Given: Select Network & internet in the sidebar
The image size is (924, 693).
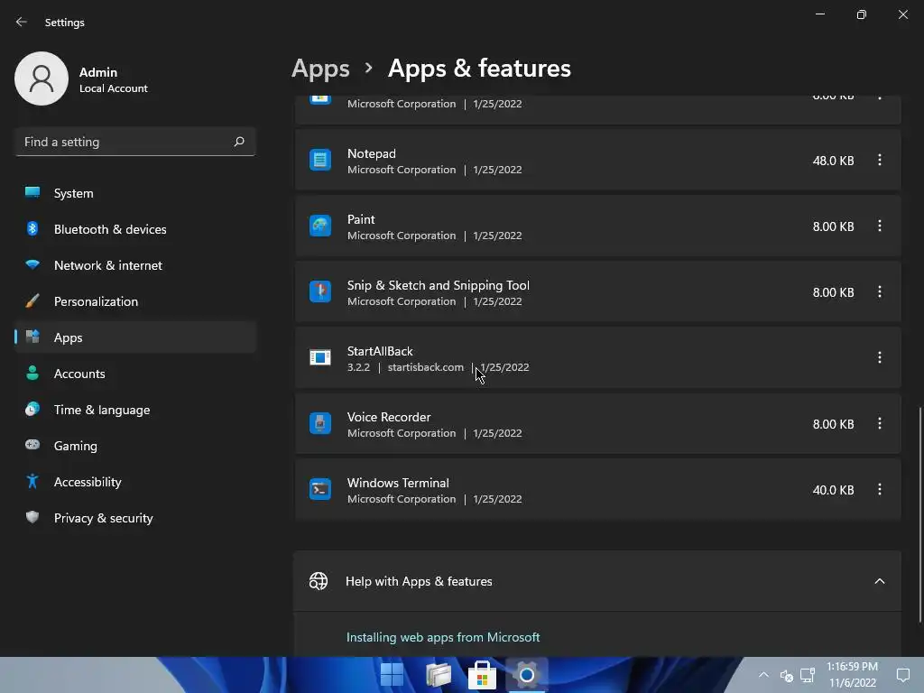Looking at the screenshot, I should (x=135, y=265).
